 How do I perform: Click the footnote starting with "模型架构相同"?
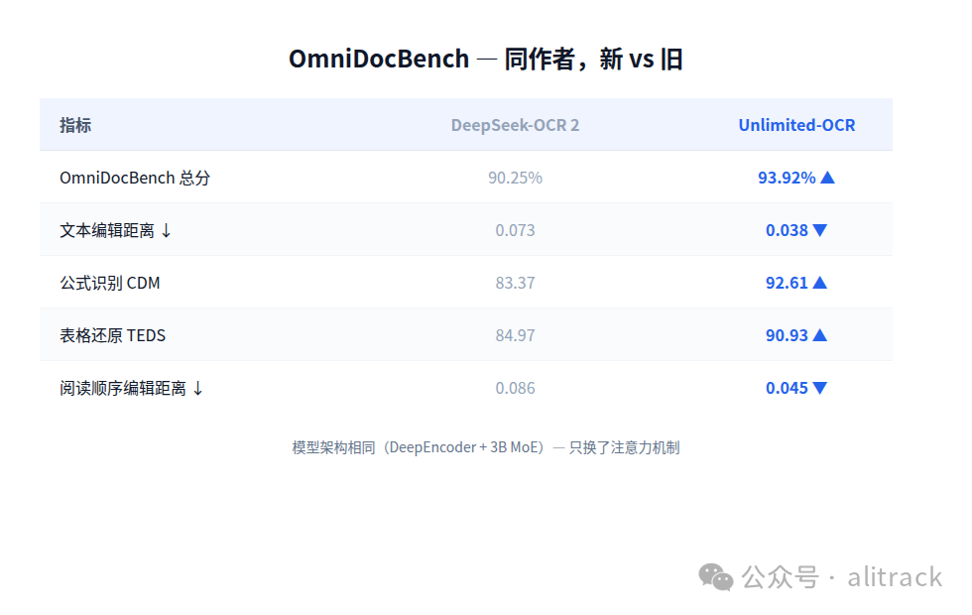pos(486,447)
